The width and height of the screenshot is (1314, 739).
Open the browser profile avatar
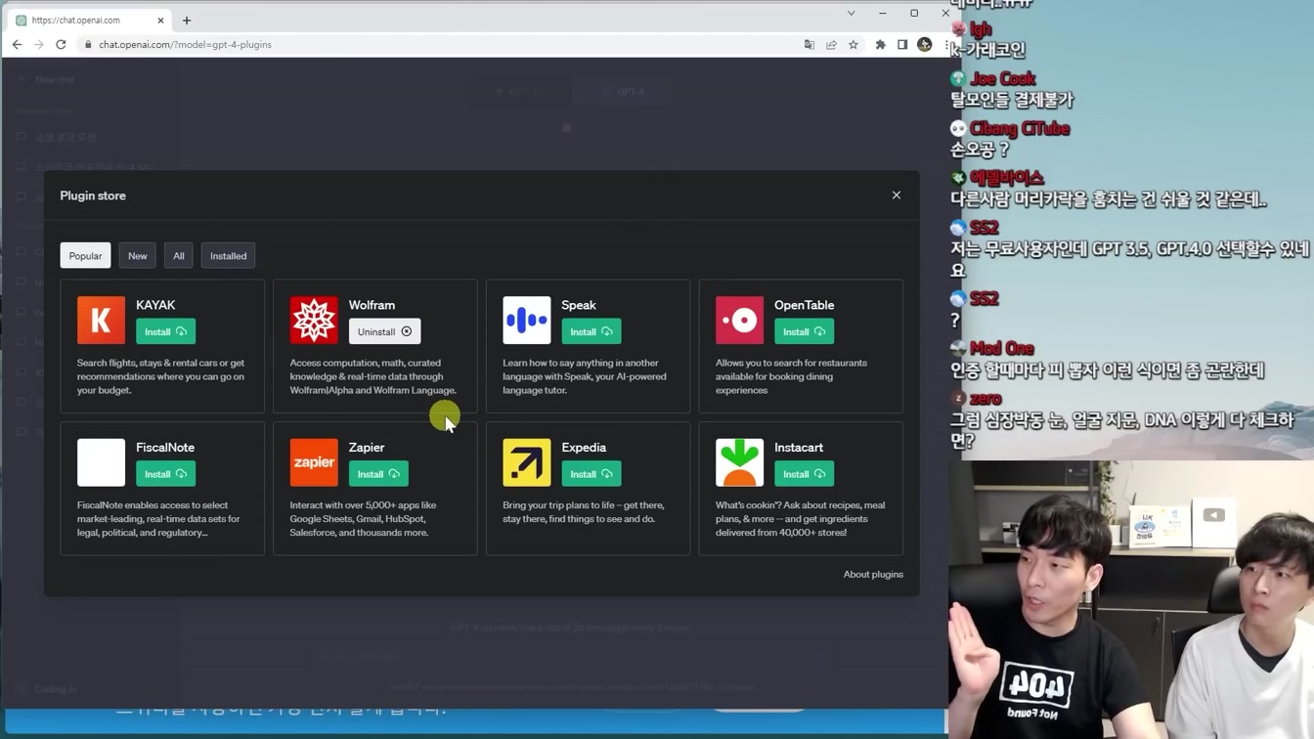(925, 44)
